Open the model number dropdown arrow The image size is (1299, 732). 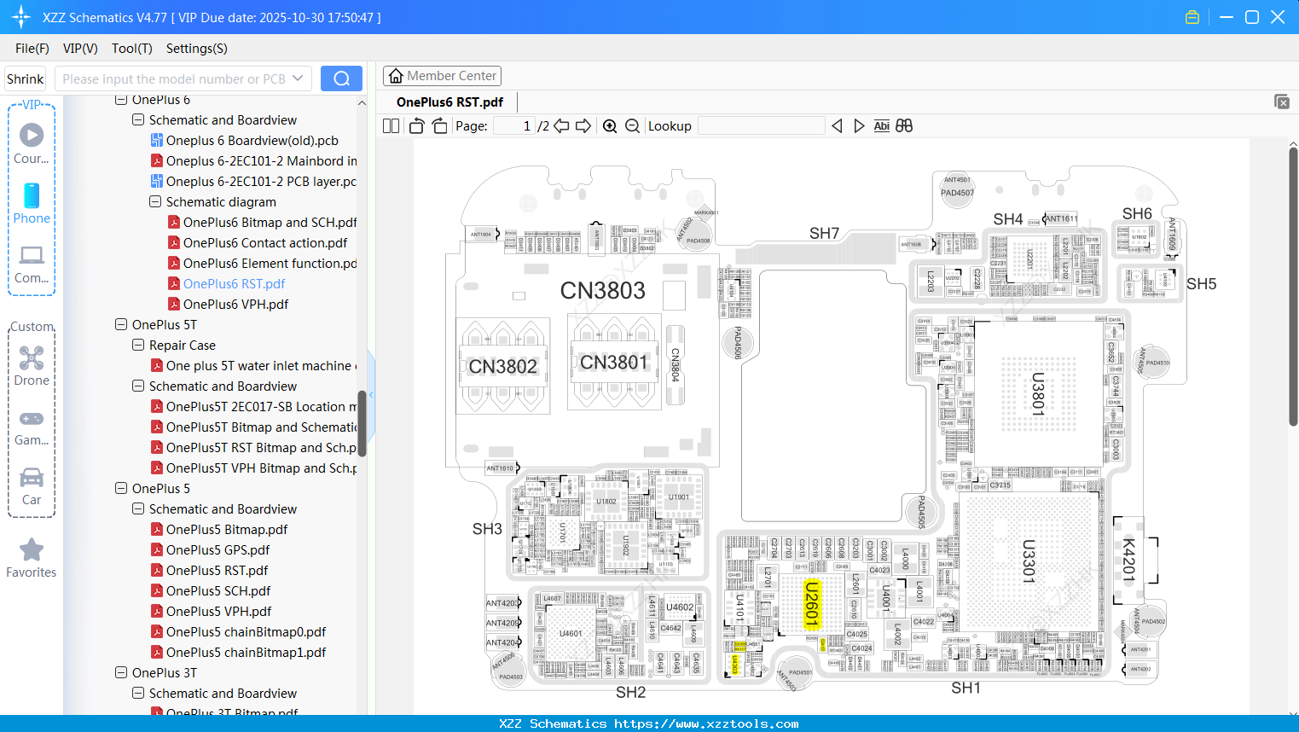[298, 78]
